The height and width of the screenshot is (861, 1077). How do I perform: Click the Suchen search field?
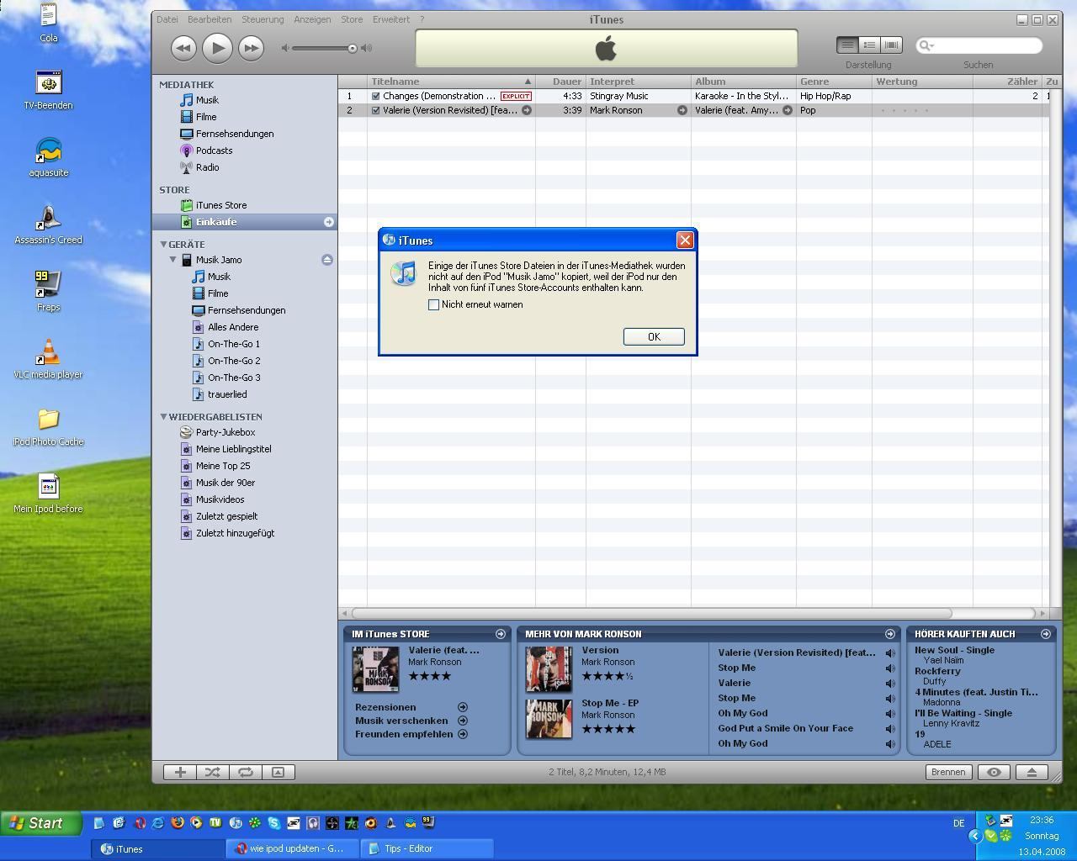pos(979,45)
